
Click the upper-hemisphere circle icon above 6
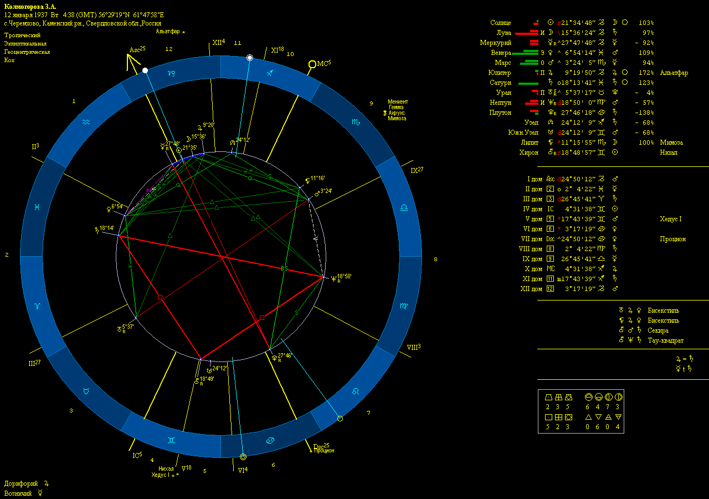point(588,397)
